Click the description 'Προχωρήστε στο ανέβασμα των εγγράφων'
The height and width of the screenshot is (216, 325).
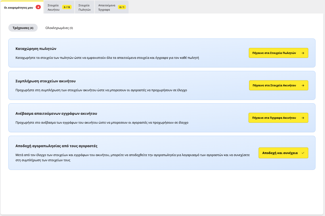click(x=102, y=122)
